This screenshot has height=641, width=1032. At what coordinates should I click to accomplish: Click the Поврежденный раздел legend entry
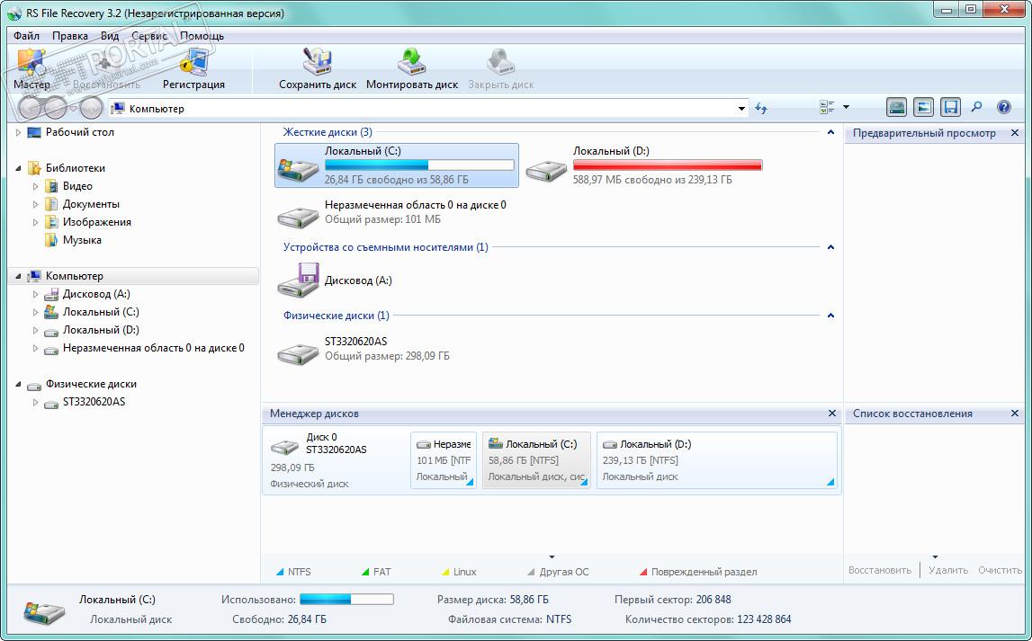coord(698,572)
